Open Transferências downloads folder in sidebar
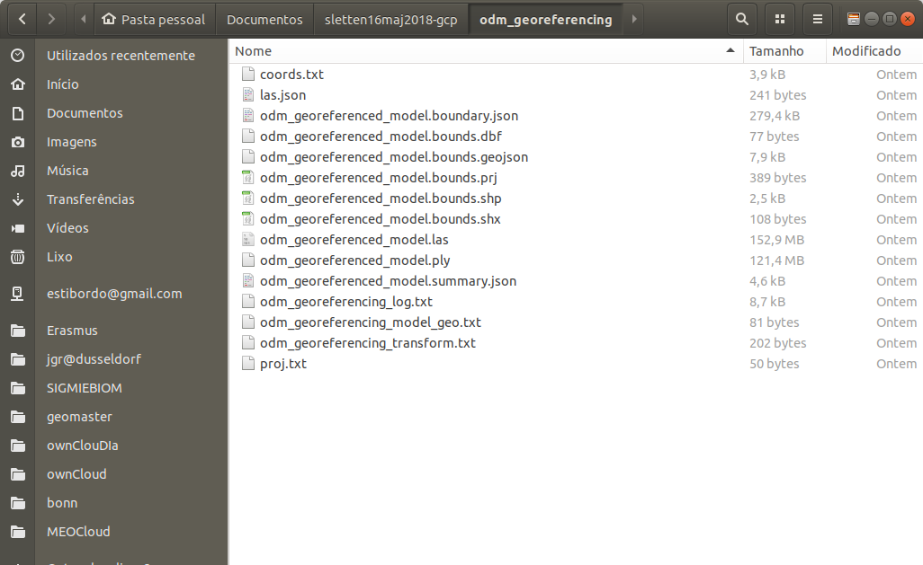Image resolution: width=923 pixels, height=565 pixels. (x=90, y=199)
